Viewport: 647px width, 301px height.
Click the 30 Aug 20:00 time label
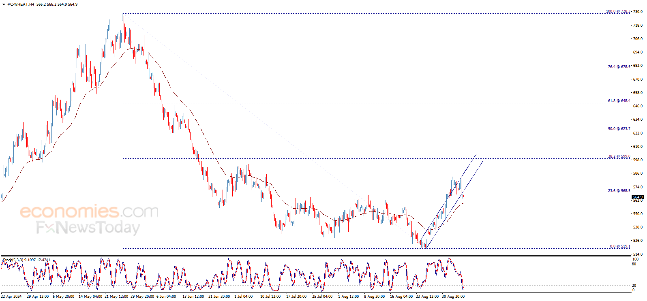(453, 297)
